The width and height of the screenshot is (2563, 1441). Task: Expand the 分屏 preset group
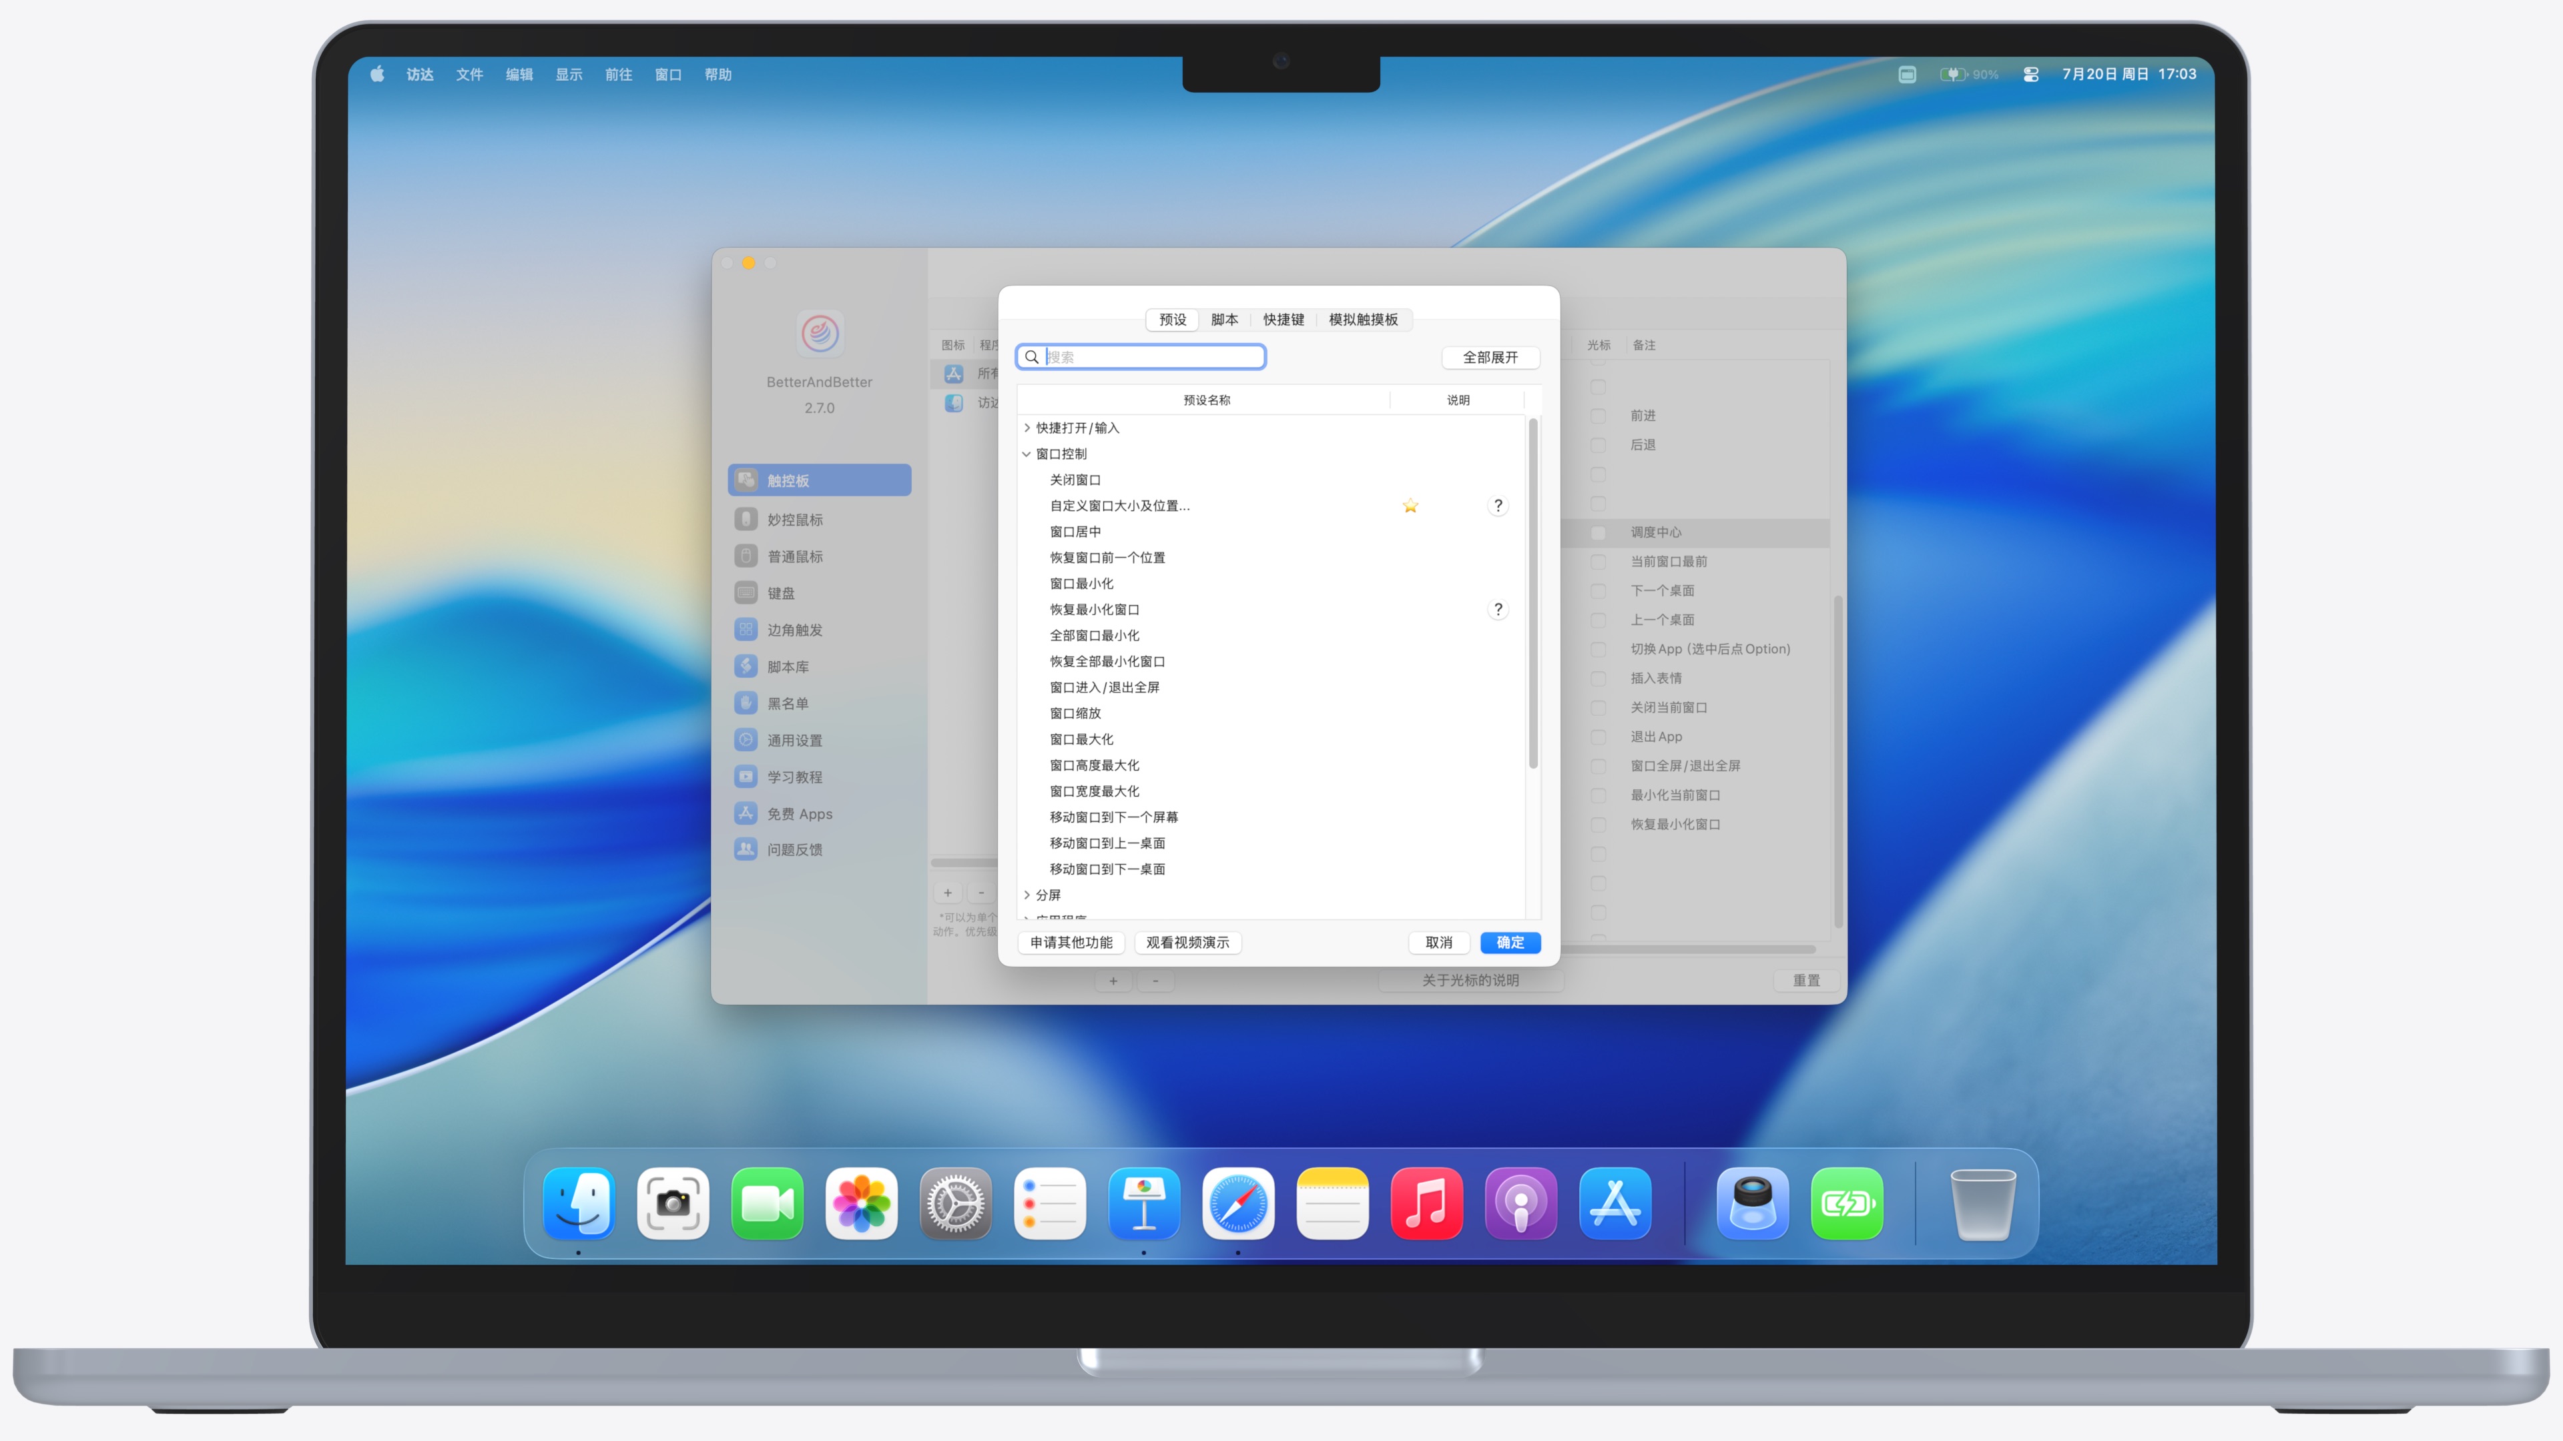1027,895
